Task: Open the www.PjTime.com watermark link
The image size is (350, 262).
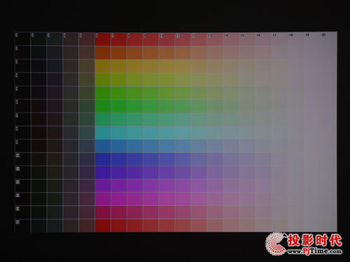Action: 314,251
